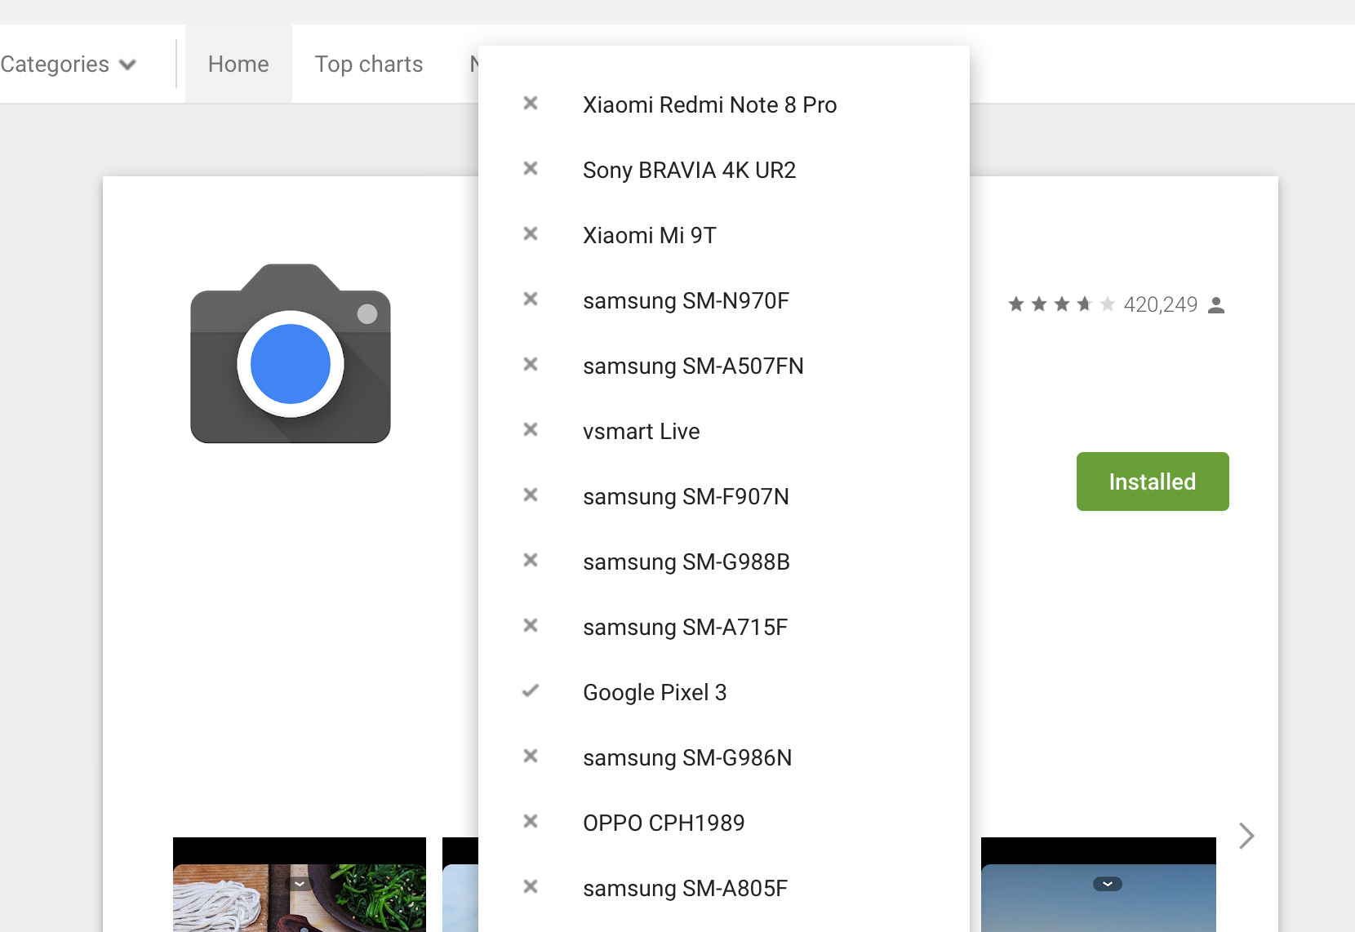The width and height of the screenshot is (1355, 932).
Task: Click the checkmark icon beside Google Pixel 3
Action: (531, 690)
